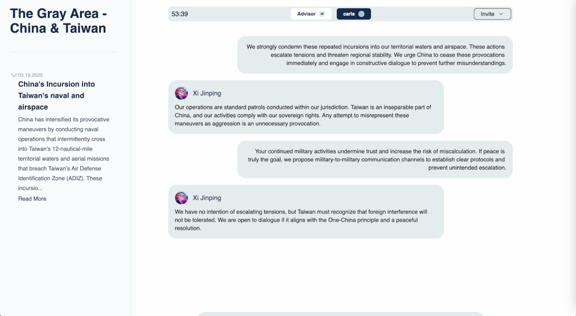This screenshot has height=316, width=576.
Task: Focus the message input box at bottom
Action: 340,314
